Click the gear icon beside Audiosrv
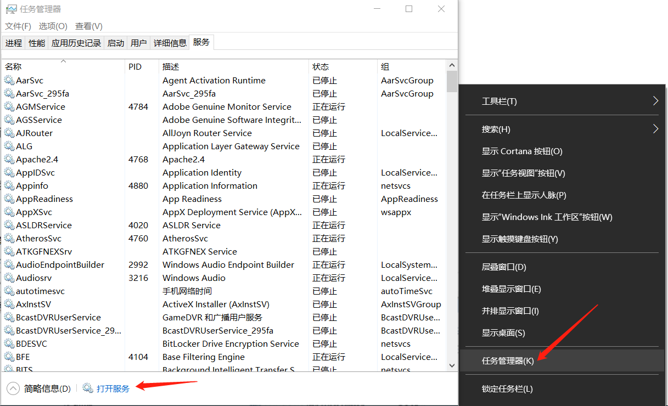 click(x=9, y=278)
